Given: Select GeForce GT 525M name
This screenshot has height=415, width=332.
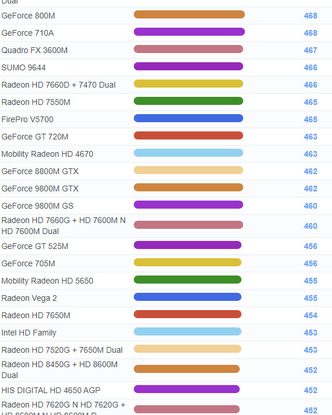Looking at the screenshot, I should [x=35, y=247].
